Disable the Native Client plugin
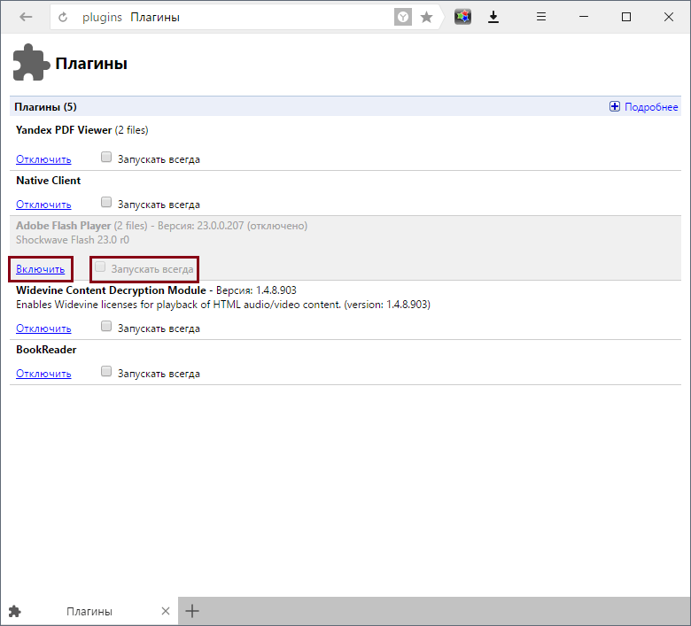Screen dimensions: 691x626 point(43,205)
